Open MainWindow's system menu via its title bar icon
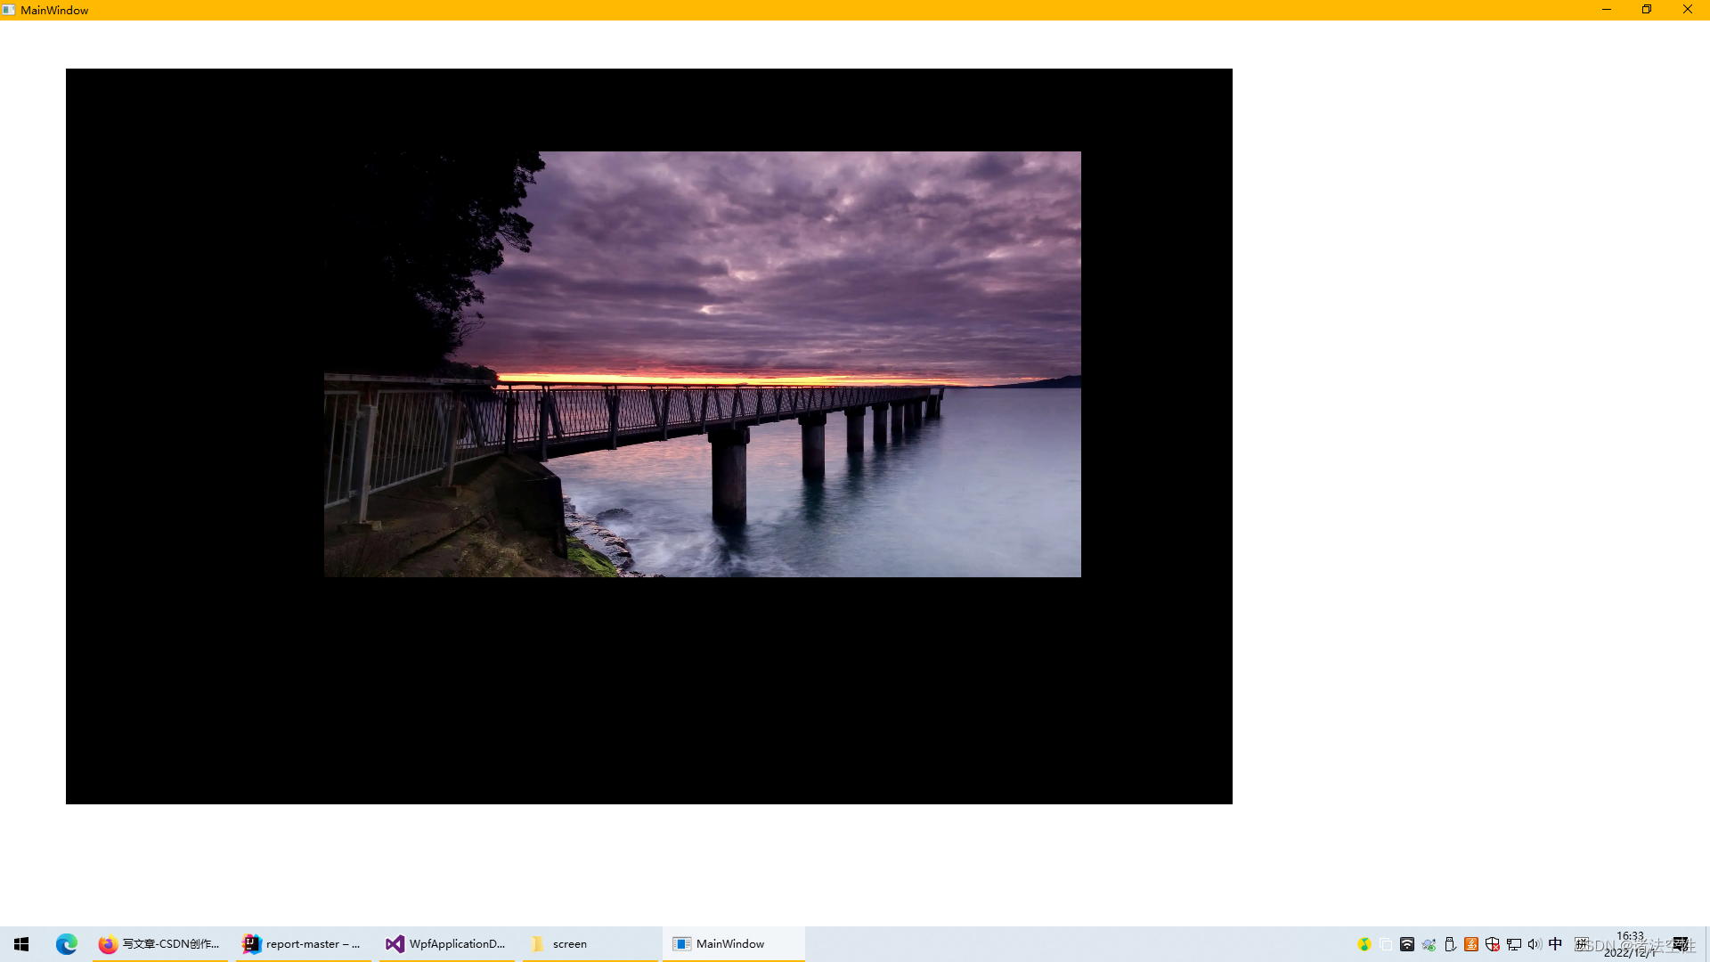1710x962 pixels. coord(10,10)
